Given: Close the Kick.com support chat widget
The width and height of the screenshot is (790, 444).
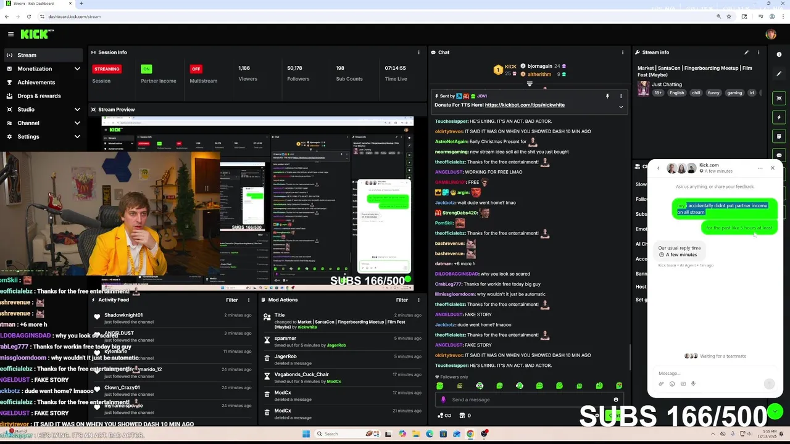Looking at the screenshot, I should coord(772,168).
